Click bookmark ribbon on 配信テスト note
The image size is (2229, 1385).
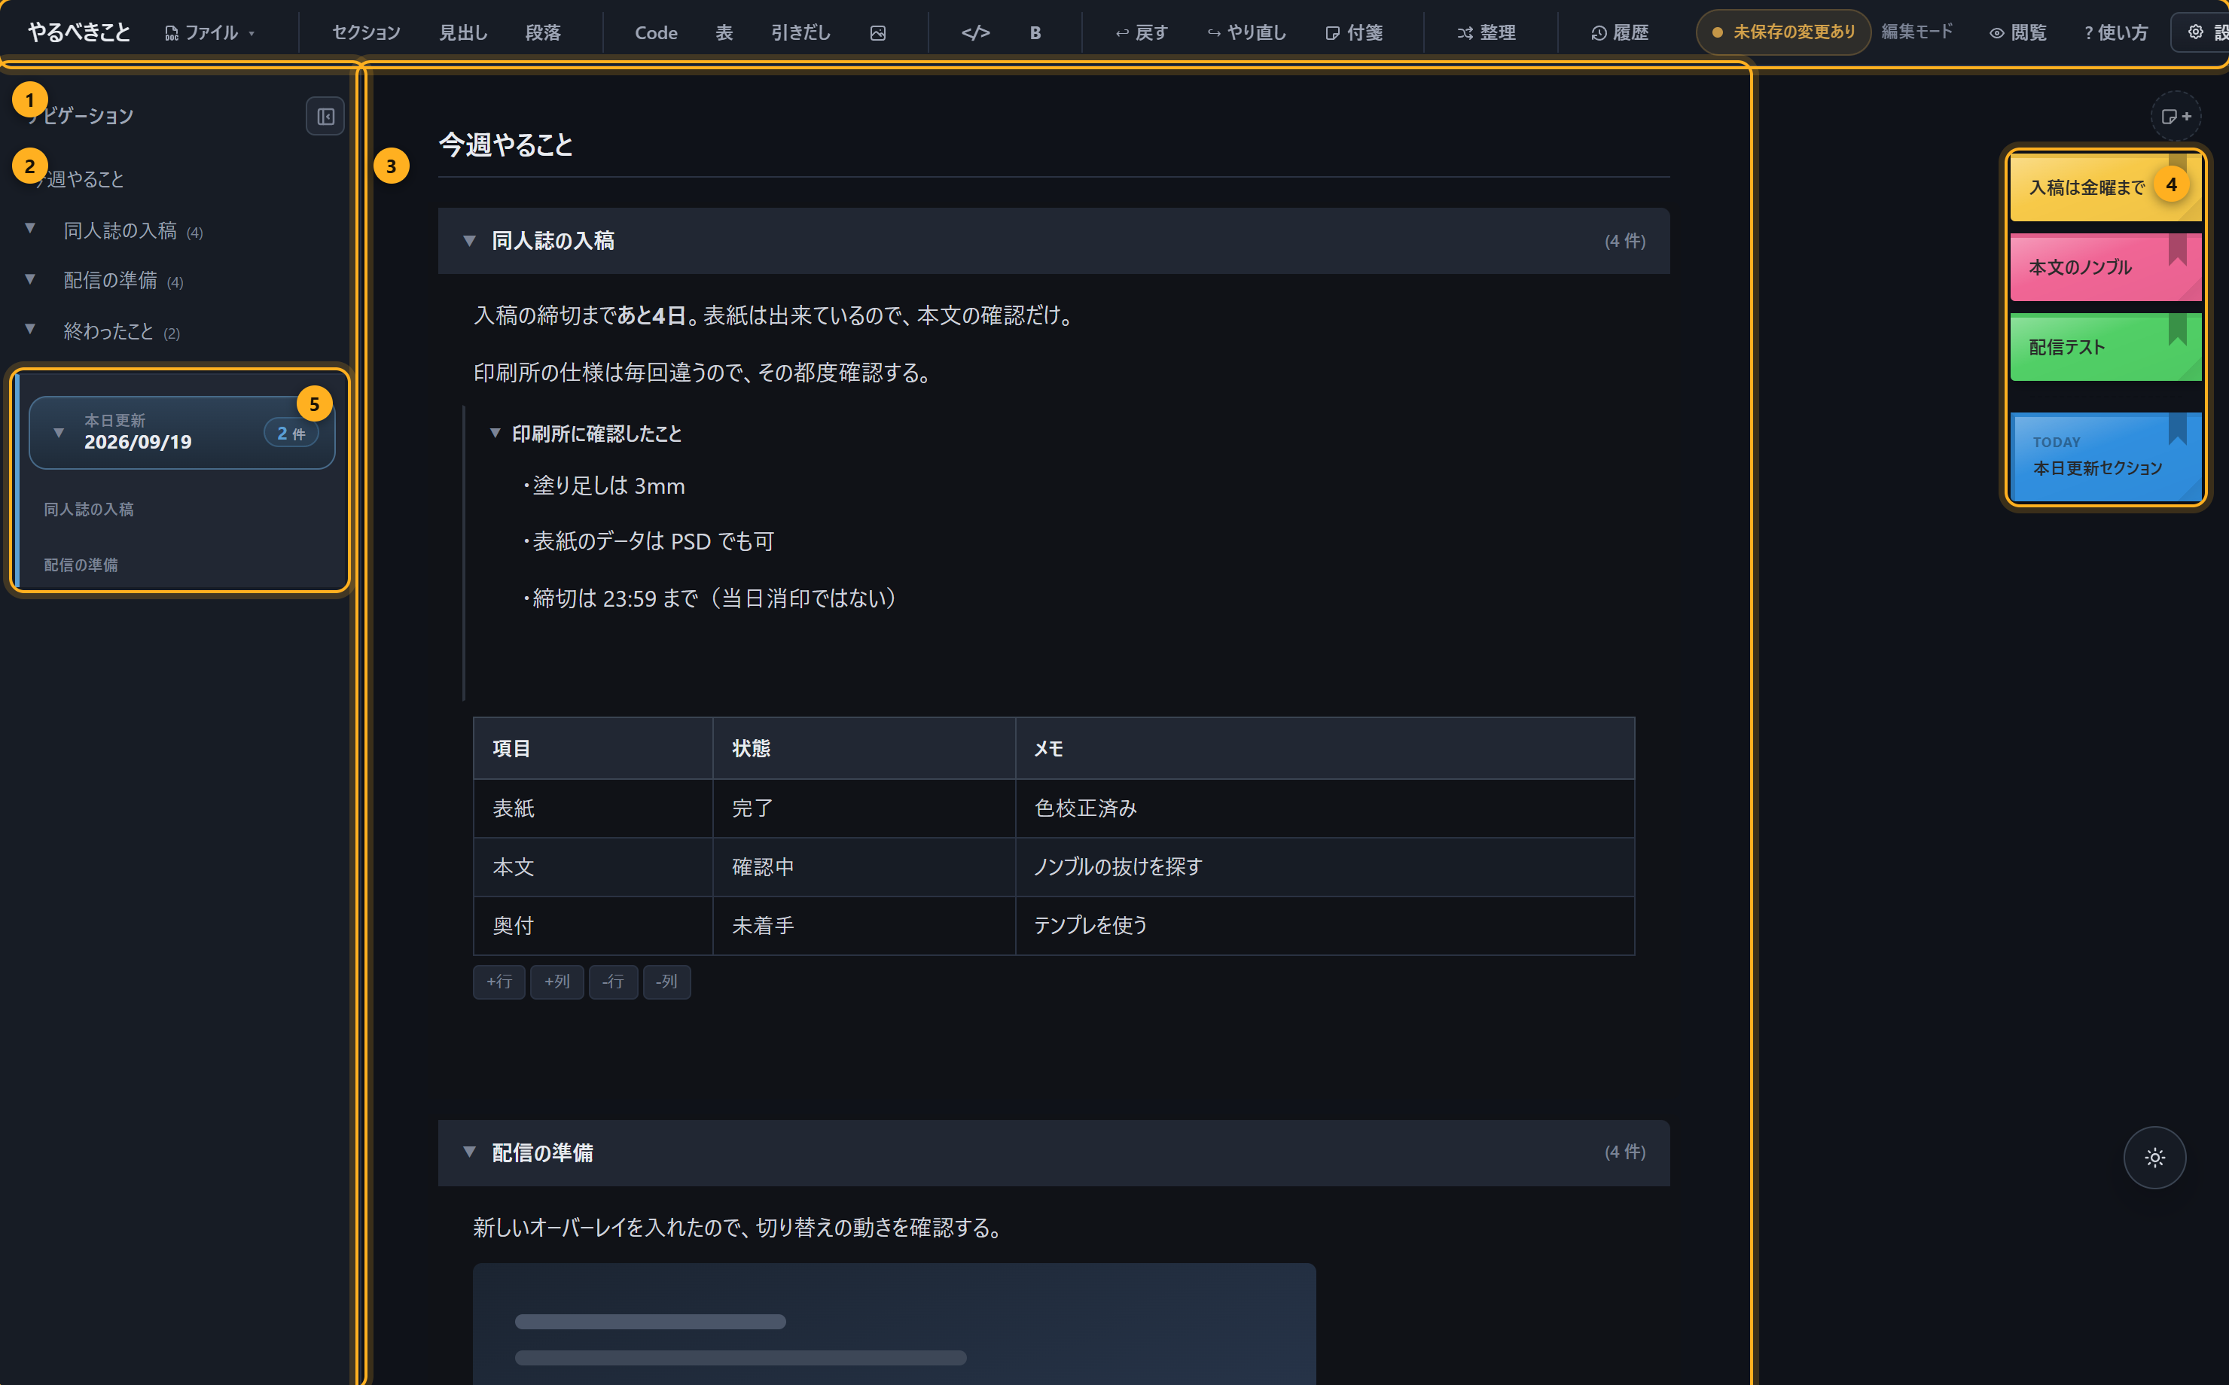2178,329
